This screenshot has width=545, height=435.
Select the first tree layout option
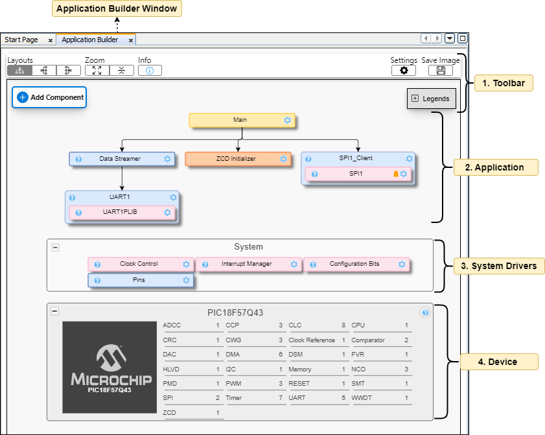point(19,71)
